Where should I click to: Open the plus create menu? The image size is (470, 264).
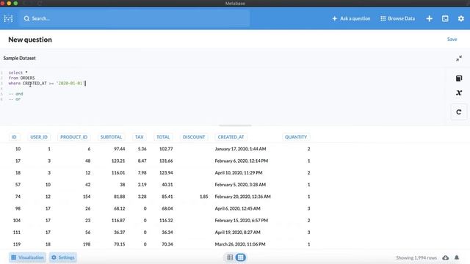tap(429, 18)
